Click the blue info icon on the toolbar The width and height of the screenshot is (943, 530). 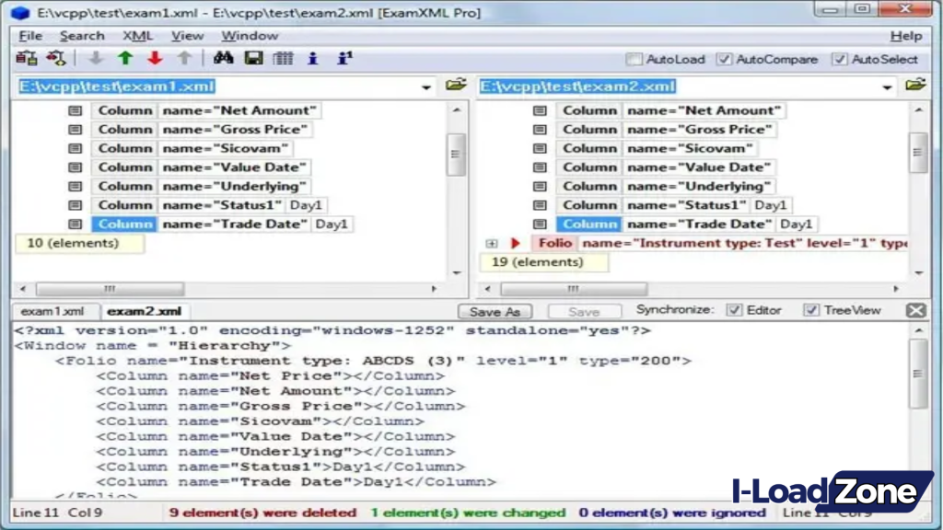point(312,59)
